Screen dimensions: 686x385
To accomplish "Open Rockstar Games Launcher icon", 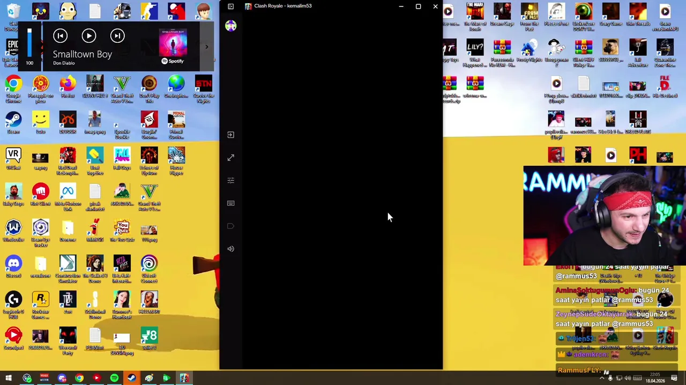I will pos(41,305).
